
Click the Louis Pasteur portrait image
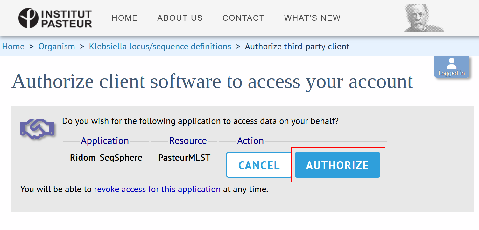click(424, 18)
